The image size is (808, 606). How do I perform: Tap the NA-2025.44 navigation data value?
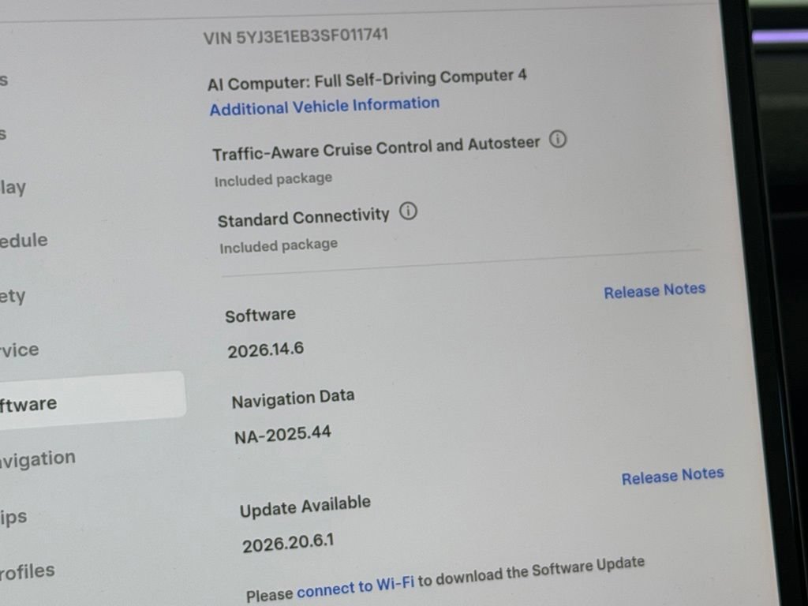(x=283, y=435)
